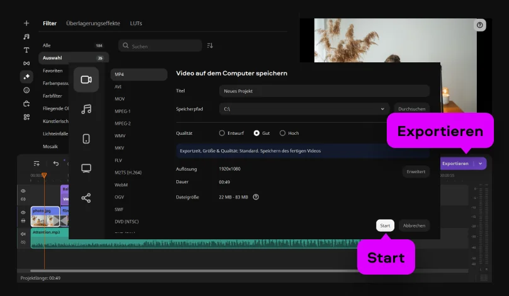The width and height of the screenshot is (509, 296).
Task: Toggle visibility of the photo.jpg video track
Action: (23, 213)
